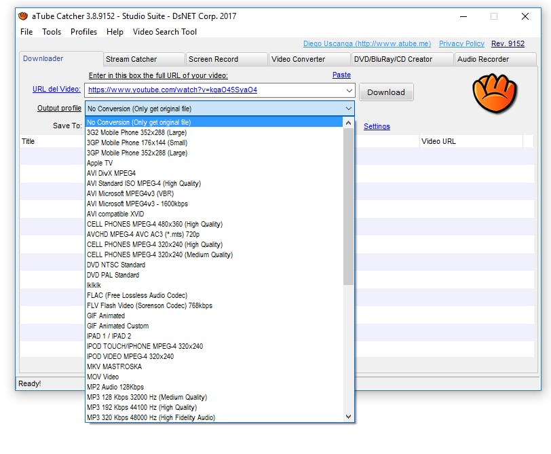Choose 3GP Mobile Phone 176x144 (Small)
The image size is (551, 454).
coord(214,143)
